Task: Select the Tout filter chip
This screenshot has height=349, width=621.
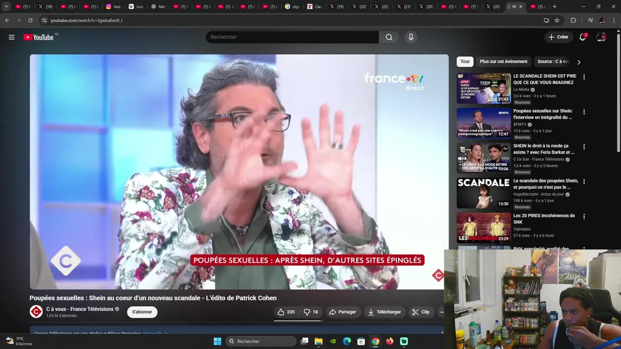Action: pyautogui.click(x=465, y=62)
